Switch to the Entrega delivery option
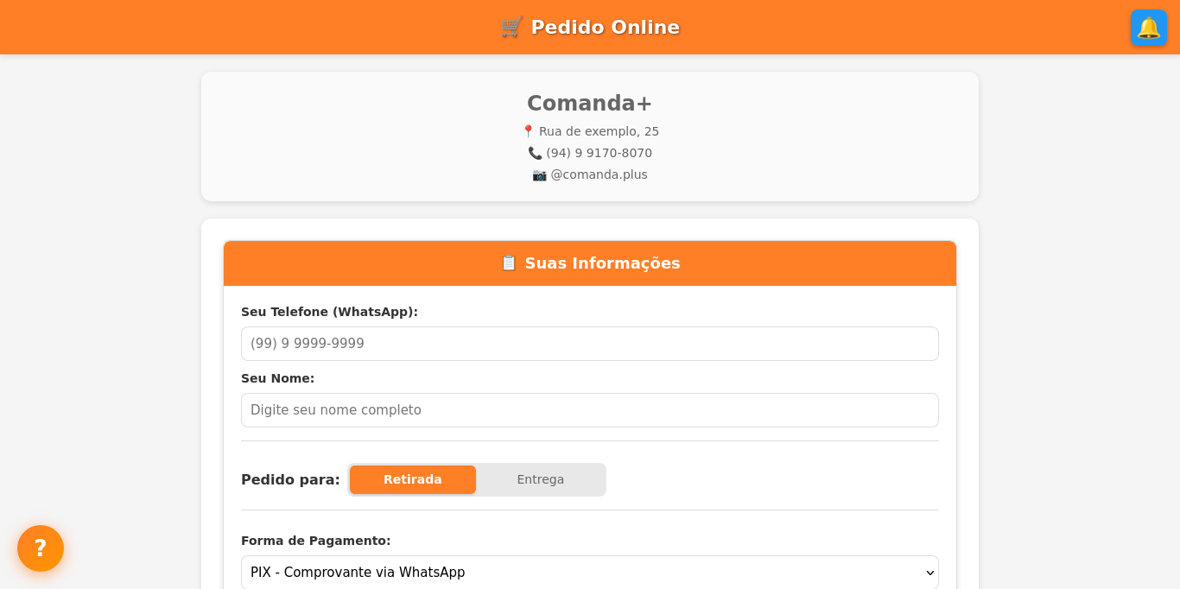The image size is (1180, 589). pos(540,479)
